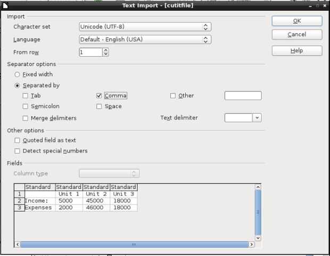Click the OK button
Screen dimensions: 330x256
(x=297, y=21)
